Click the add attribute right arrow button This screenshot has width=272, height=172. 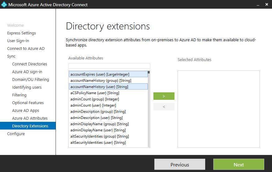point(164,96)
